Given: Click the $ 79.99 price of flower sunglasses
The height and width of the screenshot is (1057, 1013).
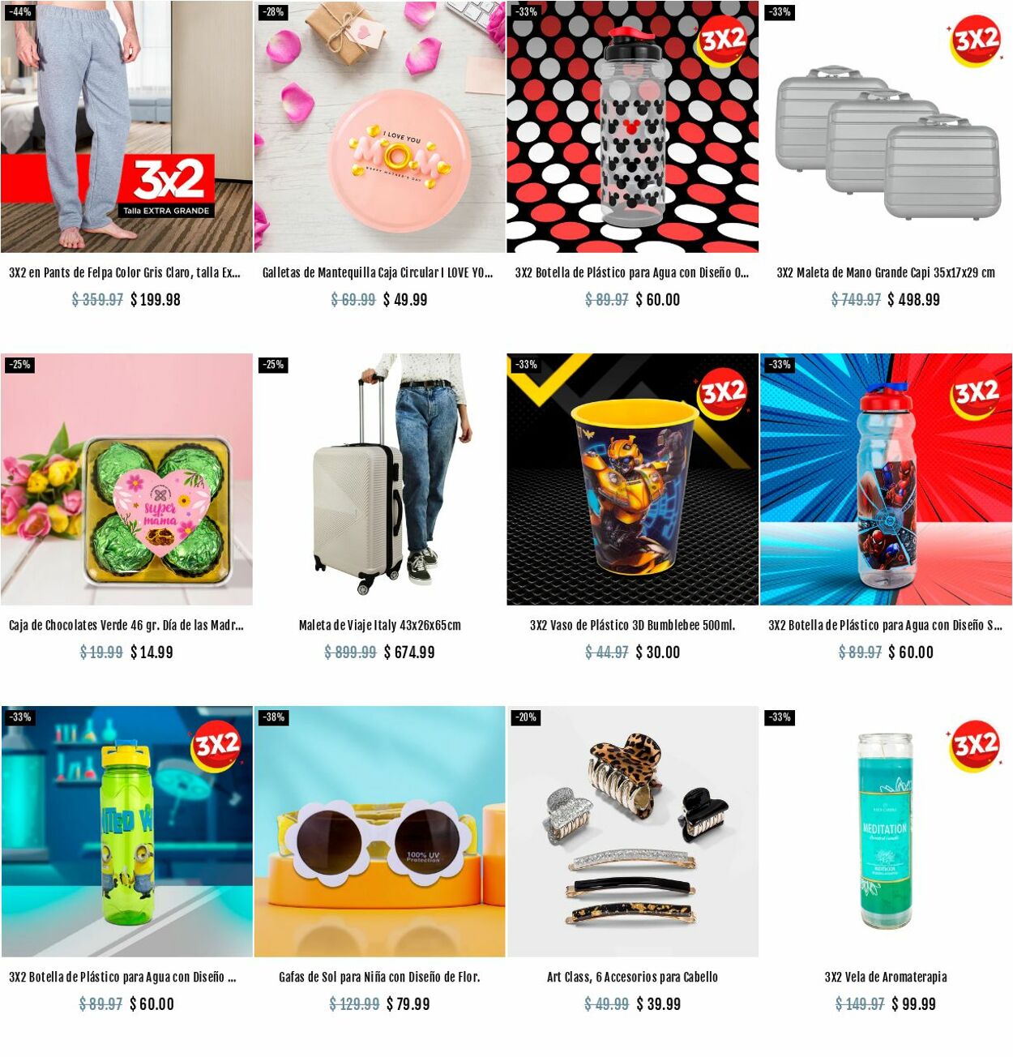Looking at the screenshot, I should 408,1004.
